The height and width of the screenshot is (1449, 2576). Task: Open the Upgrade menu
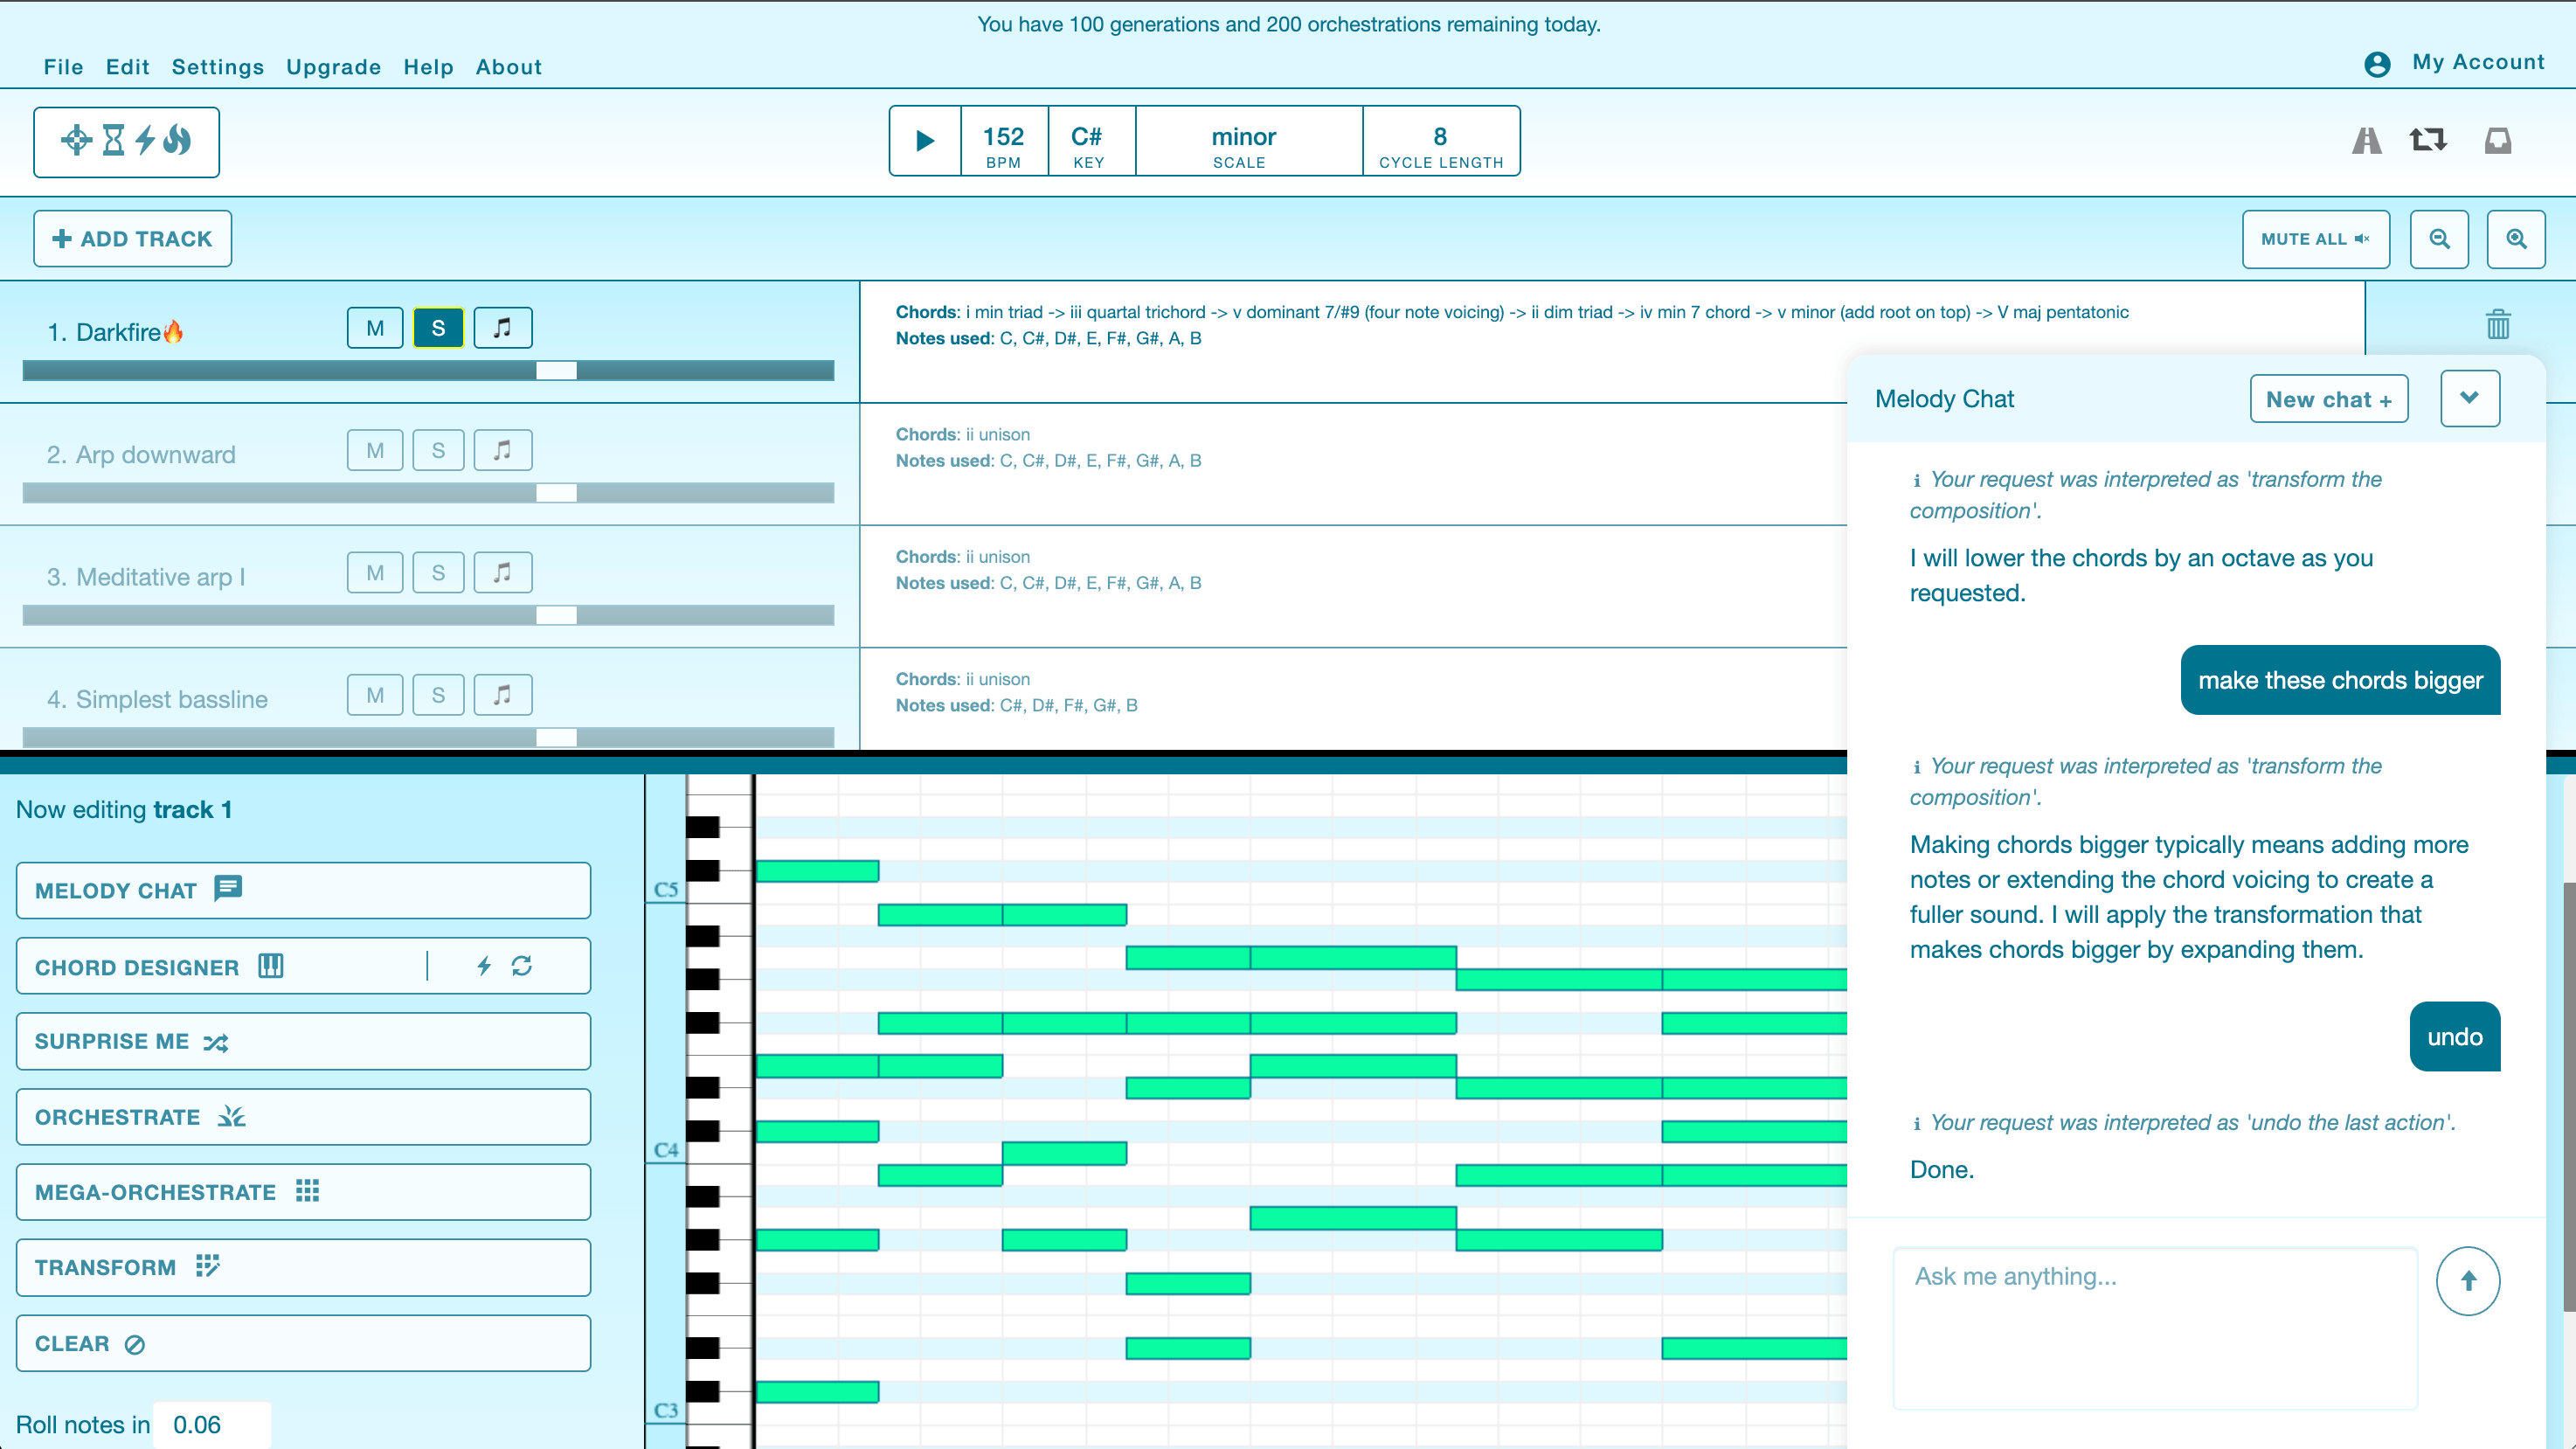tap(333, 67)
